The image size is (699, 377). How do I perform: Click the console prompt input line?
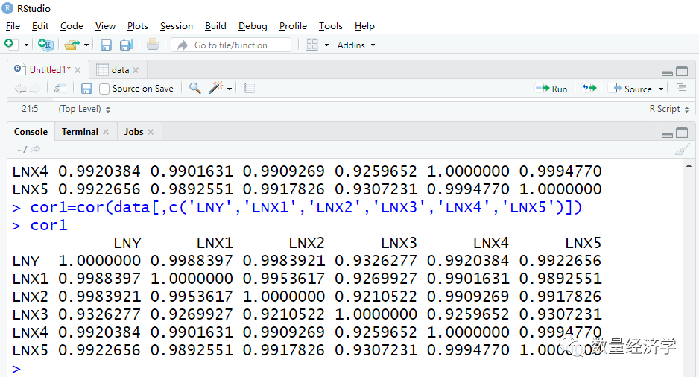point(347,369)
